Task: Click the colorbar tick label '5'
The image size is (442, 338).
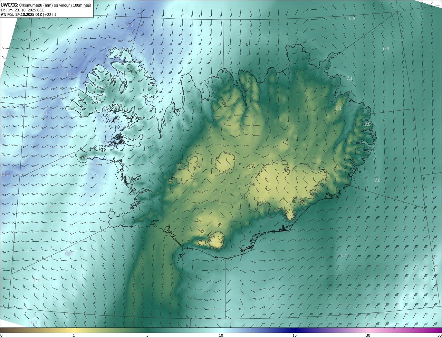Action: tap(147, 335)
